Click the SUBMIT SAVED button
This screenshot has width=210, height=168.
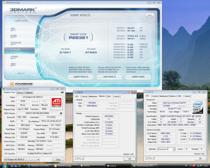point(138,77)
